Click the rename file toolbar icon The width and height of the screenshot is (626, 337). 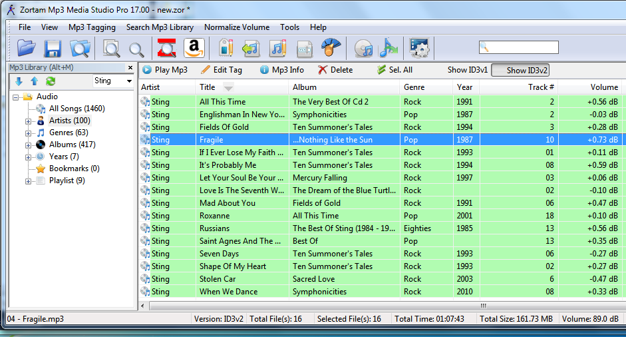[x=305, y=49]
